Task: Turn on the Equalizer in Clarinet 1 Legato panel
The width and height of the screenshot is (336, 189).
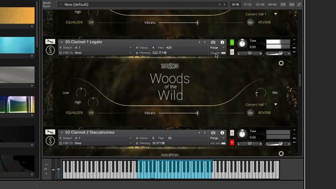Action: tap(91, 113)
